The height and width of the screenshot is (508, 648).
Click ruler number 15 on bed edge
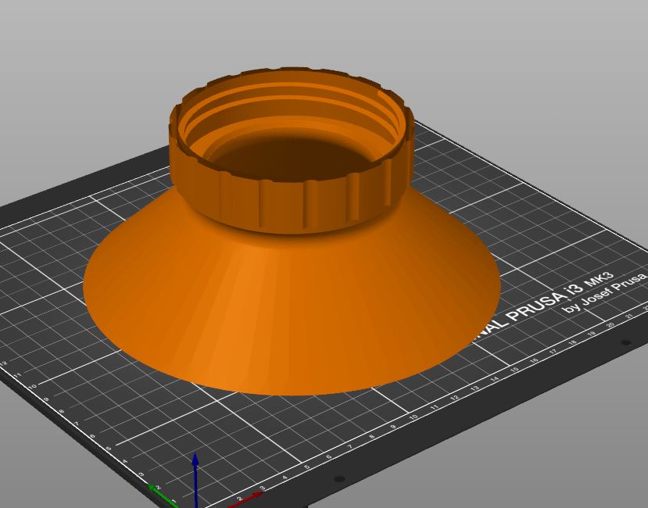pyautogui.click(x=514, y=370)
